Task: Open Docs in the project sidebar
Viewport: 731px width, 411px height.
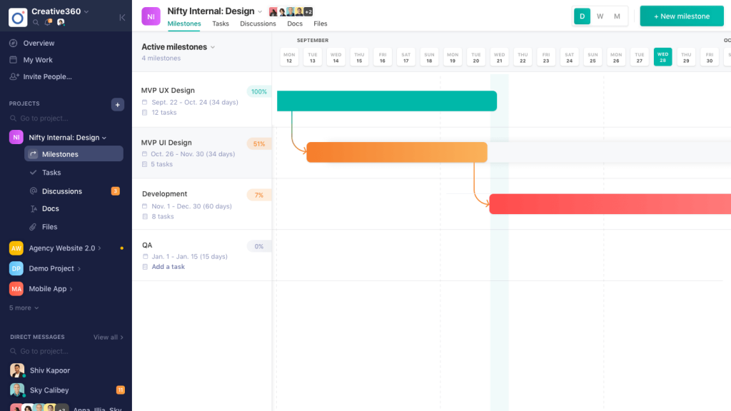Action: [x=50, y=209]
